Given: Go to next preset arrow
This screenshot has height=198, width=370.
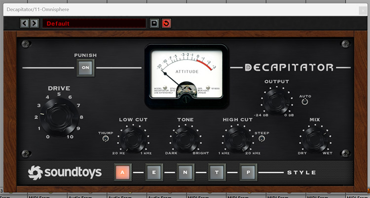Looking at the screenshot, I should pyautogui.click(x=34, y=23).
